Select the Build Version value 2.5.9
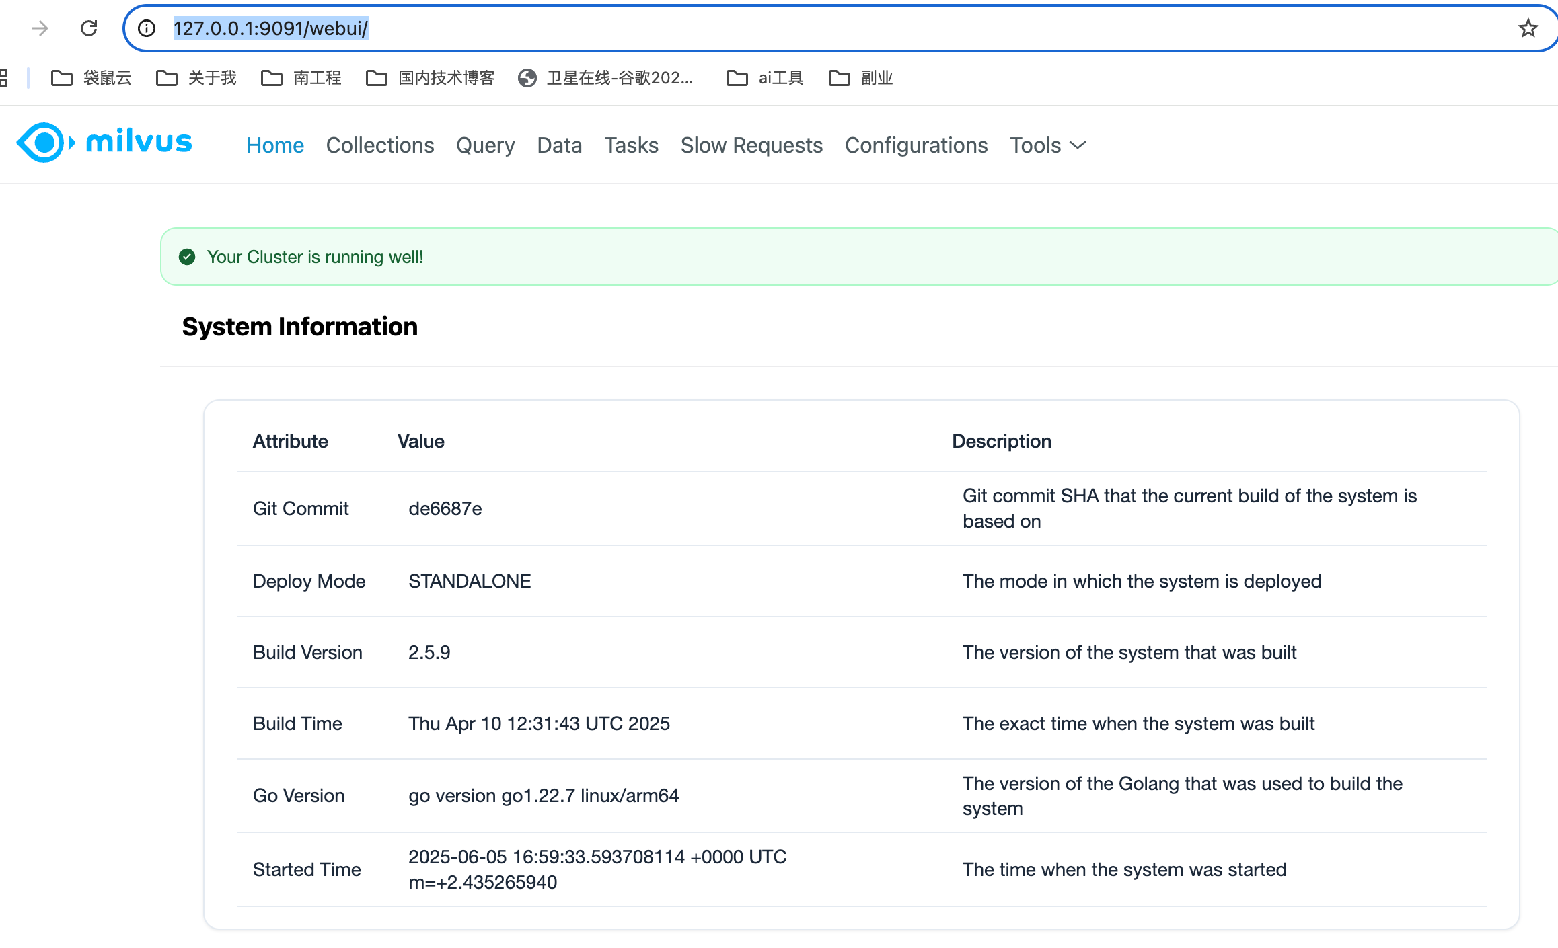1558x948 pixels. (x=429, y=652)
